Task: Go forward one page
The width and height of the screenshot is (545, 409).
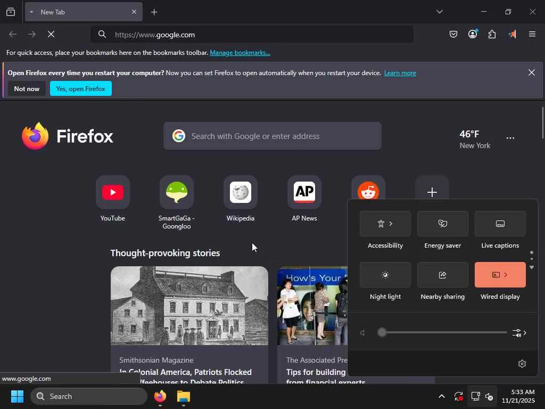Action: pyautogui.click(x=32, y=34)
